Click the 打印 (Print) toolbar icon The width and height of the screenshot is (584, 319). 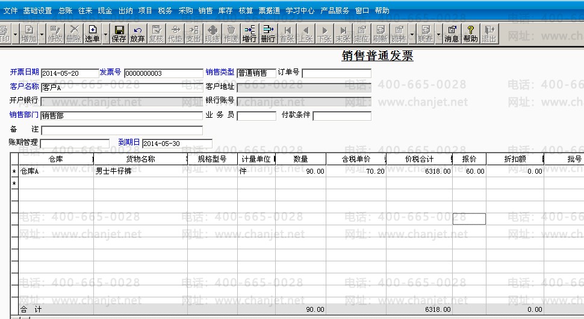5,34
